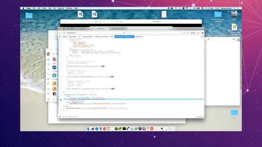
Task: Open the Edit menu
Action: pos(39,8)
